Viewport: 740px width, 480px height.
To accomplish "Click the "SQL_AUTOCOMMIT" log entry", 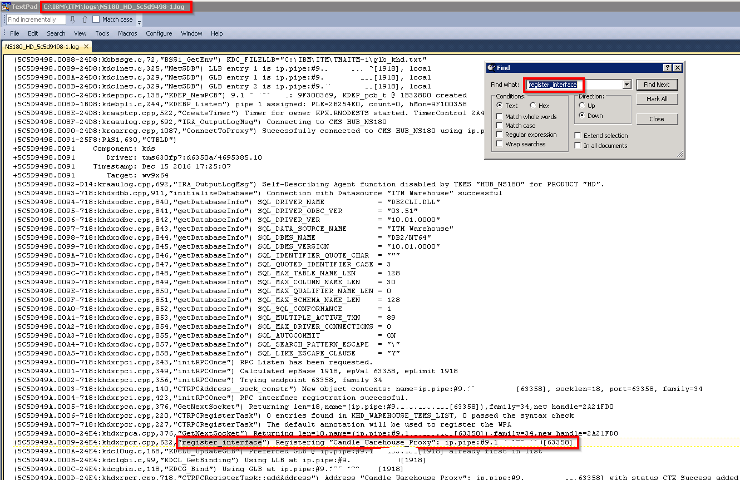I will point(205,335).
